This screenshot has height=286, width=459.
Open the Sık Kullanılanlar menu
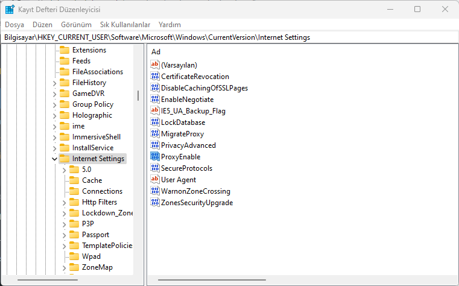click(125, 25)
